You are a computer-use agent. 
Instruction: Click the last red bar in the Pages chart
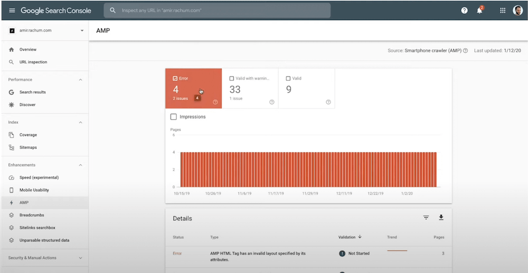435,170
